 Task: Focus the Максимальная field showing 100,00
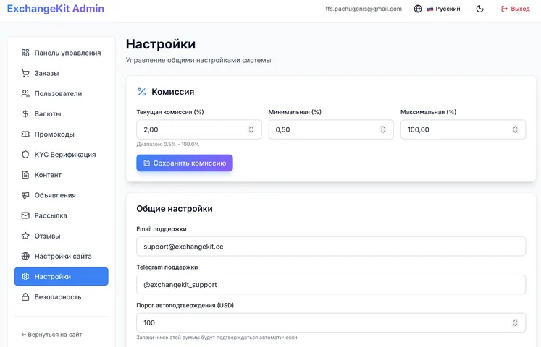pyautogui.click(x=463, y=129)
